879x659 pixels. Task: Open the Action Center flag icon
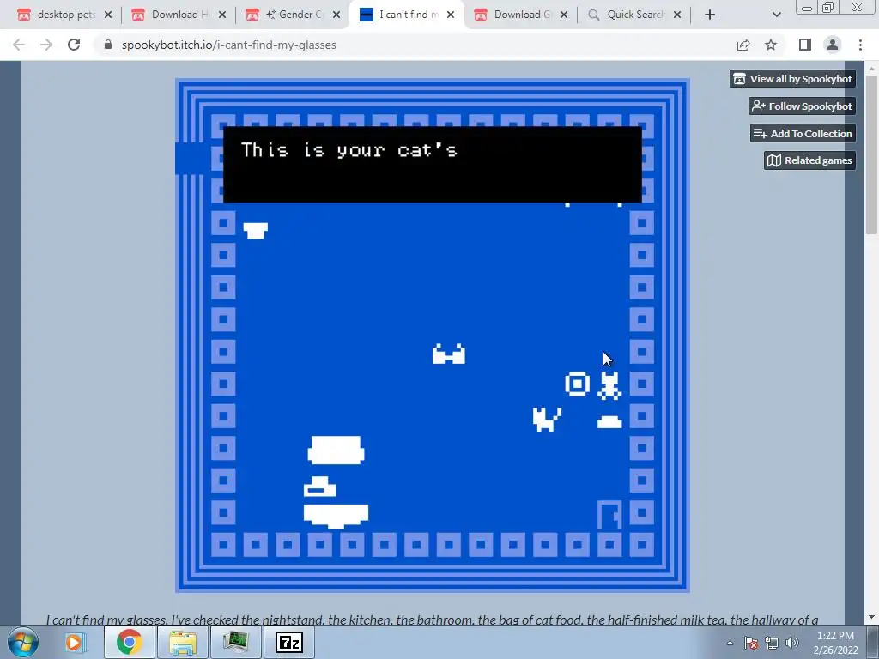751,643
